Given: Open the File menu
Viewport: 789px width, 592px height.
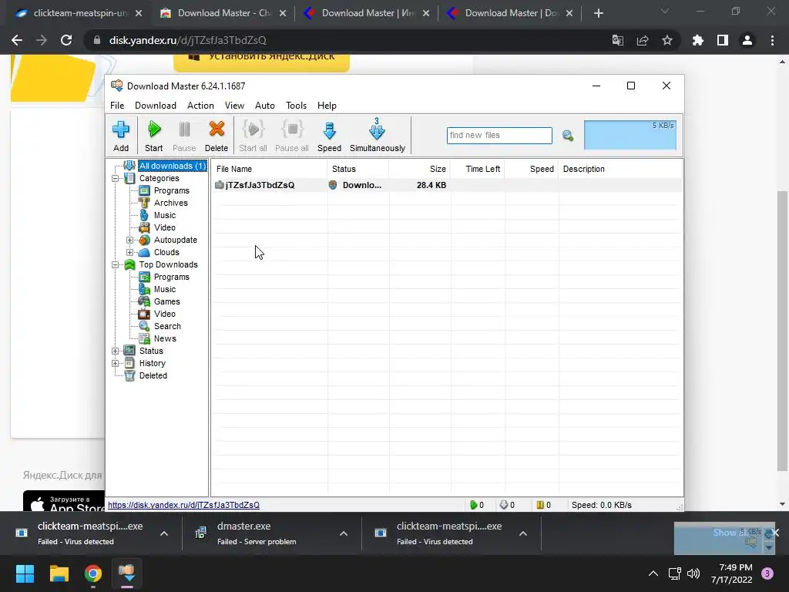Looking at the screenshot, I should [117, 105].
